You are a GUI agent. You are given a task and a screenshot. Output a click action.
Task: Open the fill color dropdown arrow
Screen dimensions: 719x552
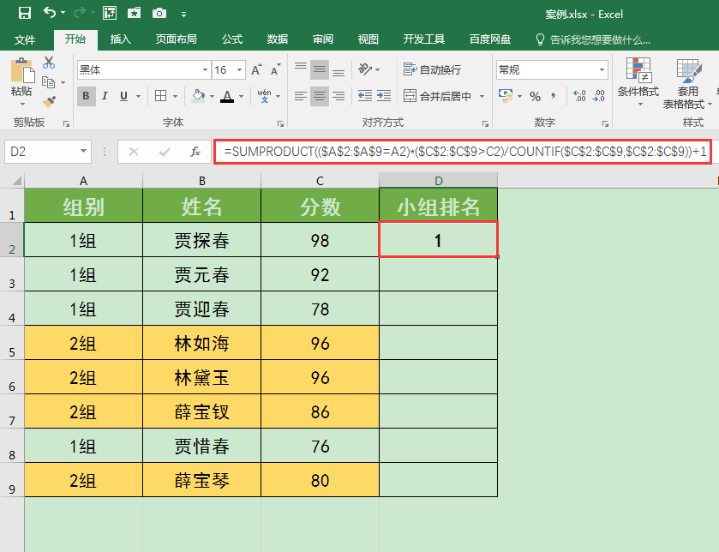[x=212, y=96]
